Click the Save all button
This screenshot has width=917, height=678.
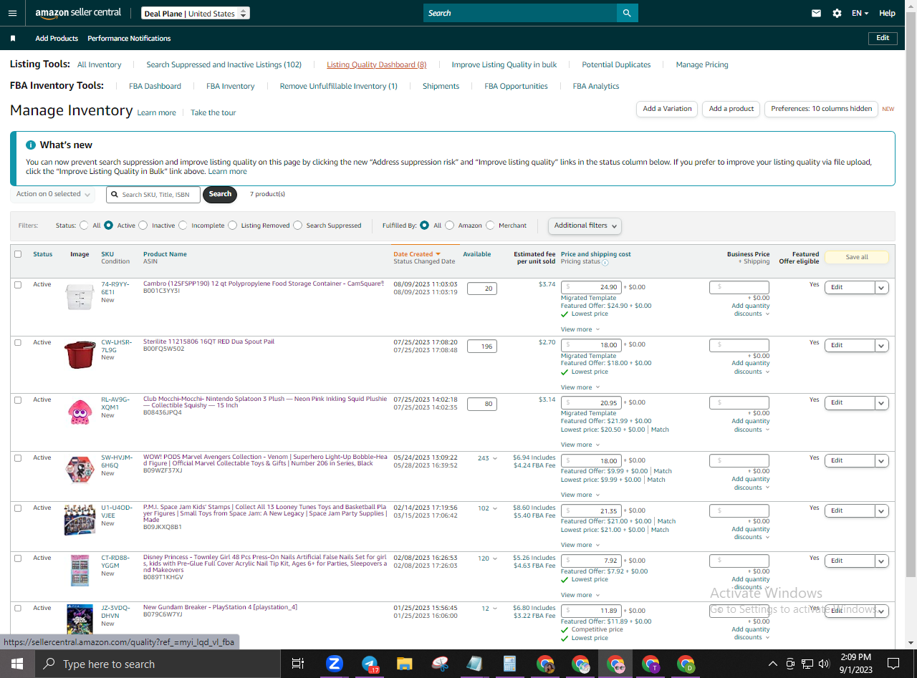[x=857, y=257]
